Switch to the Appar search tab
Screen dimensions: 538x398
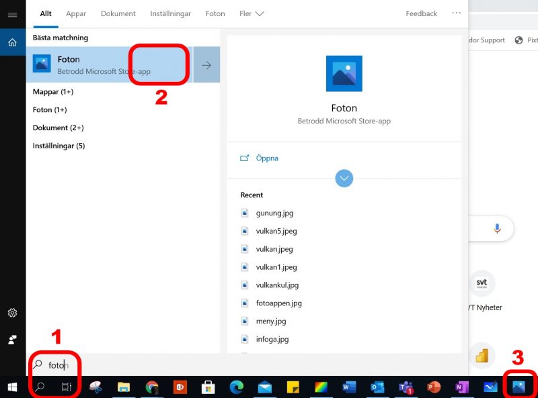click(x=76, y=13)
